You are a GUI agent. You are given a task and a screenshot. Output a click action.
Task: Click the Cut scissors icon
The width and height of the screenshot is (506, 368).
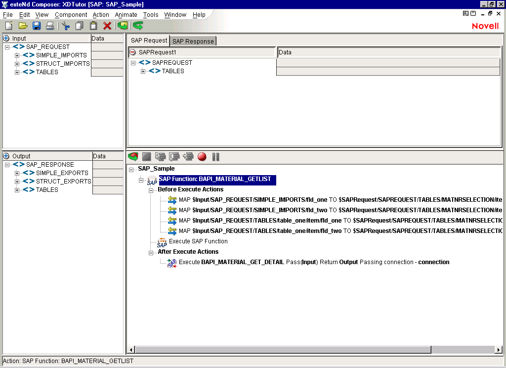coord(66,26)
